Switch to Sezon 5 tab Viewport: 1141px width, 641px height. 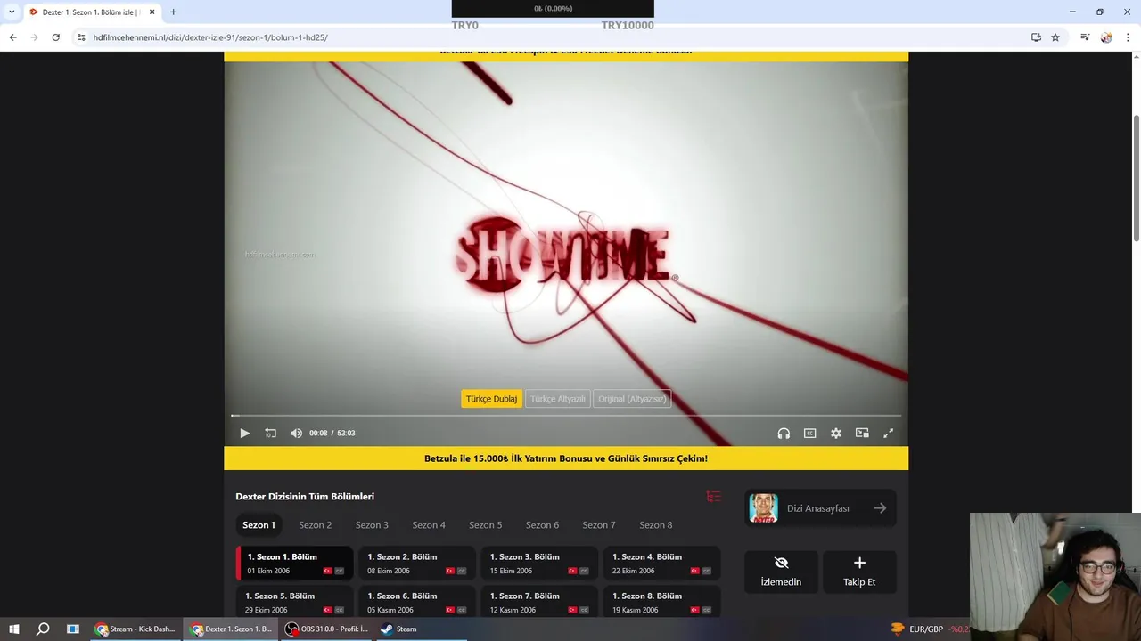485,525
